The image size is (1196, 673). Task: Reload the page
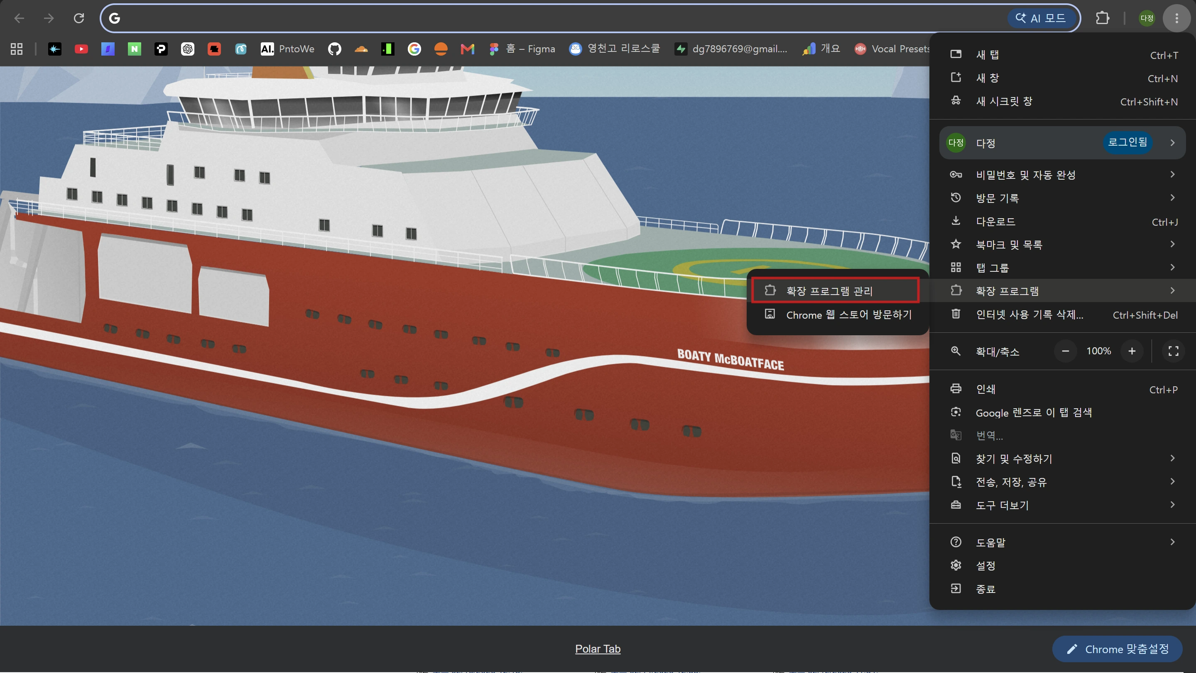(x=79, y=18)
